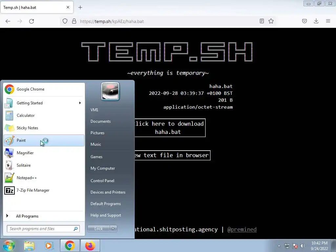Open 7-Zip File Manager

tap(44, 190)
